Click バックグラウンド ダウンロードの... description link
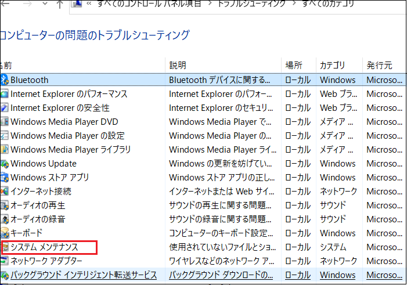Screen dimensions: 407x285 tap(221, 275)
